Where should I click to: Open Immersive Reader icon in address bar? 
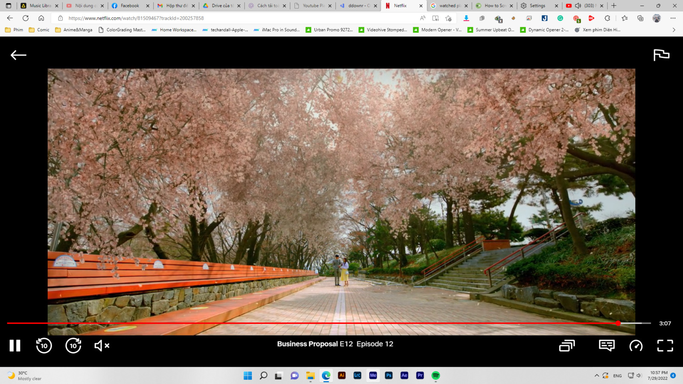pos(435,18)
